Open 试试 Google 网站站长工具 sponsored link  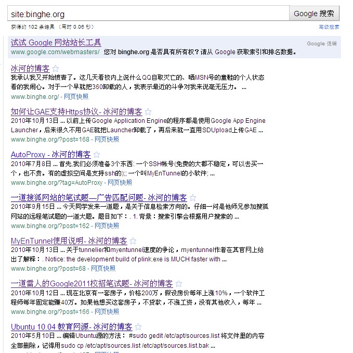click(x=56, y=42)
